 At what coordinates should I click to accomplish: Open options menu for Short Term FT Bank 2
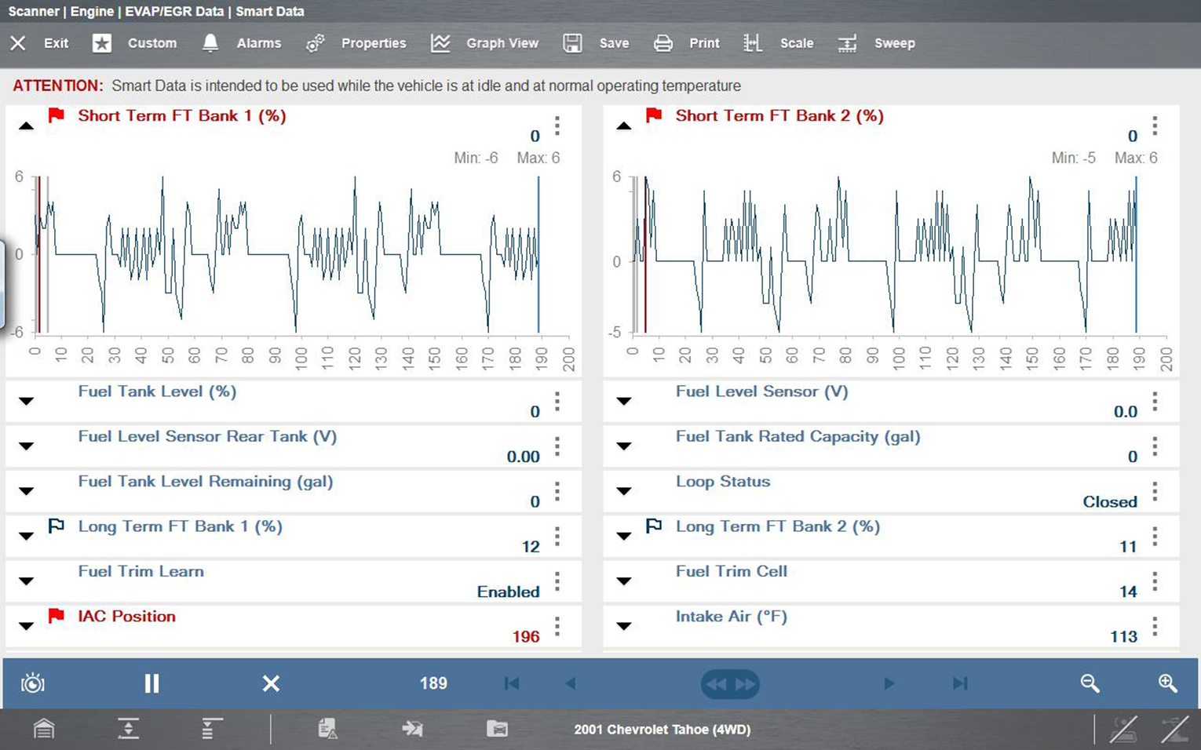click(x=1155, y=126)
